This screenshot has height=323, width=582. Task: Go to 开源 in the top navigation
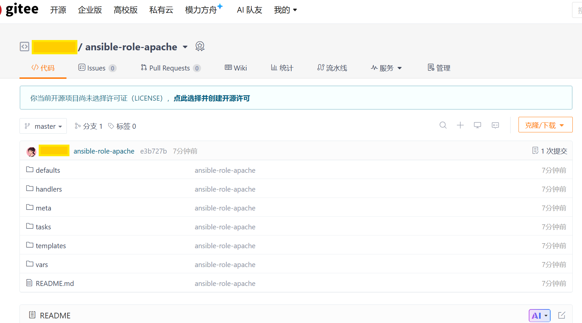coord(58,10)
